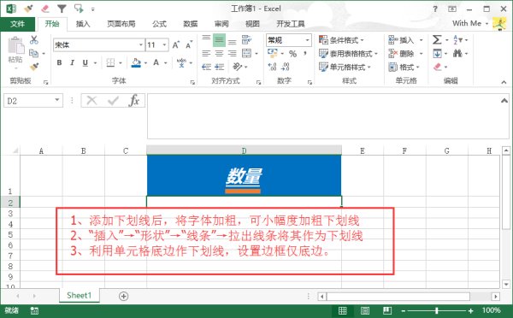
Task: Open 套用表格格式 table format menu
Action: point(348,53)
